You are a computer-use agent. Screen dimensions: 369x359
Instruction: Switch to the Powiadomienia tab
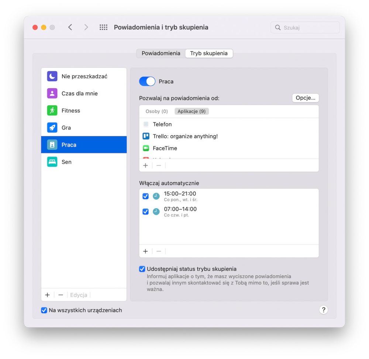[161, 53]
